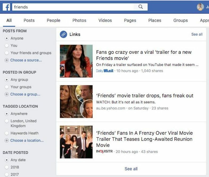This screenshot has height=177, width=209.
Task: Switch to the Pages tab
Action: 130,21
